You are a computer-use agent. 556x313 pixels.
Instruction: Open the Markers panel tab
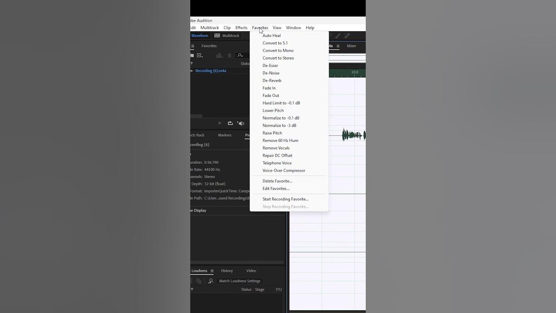coord(225,135)
